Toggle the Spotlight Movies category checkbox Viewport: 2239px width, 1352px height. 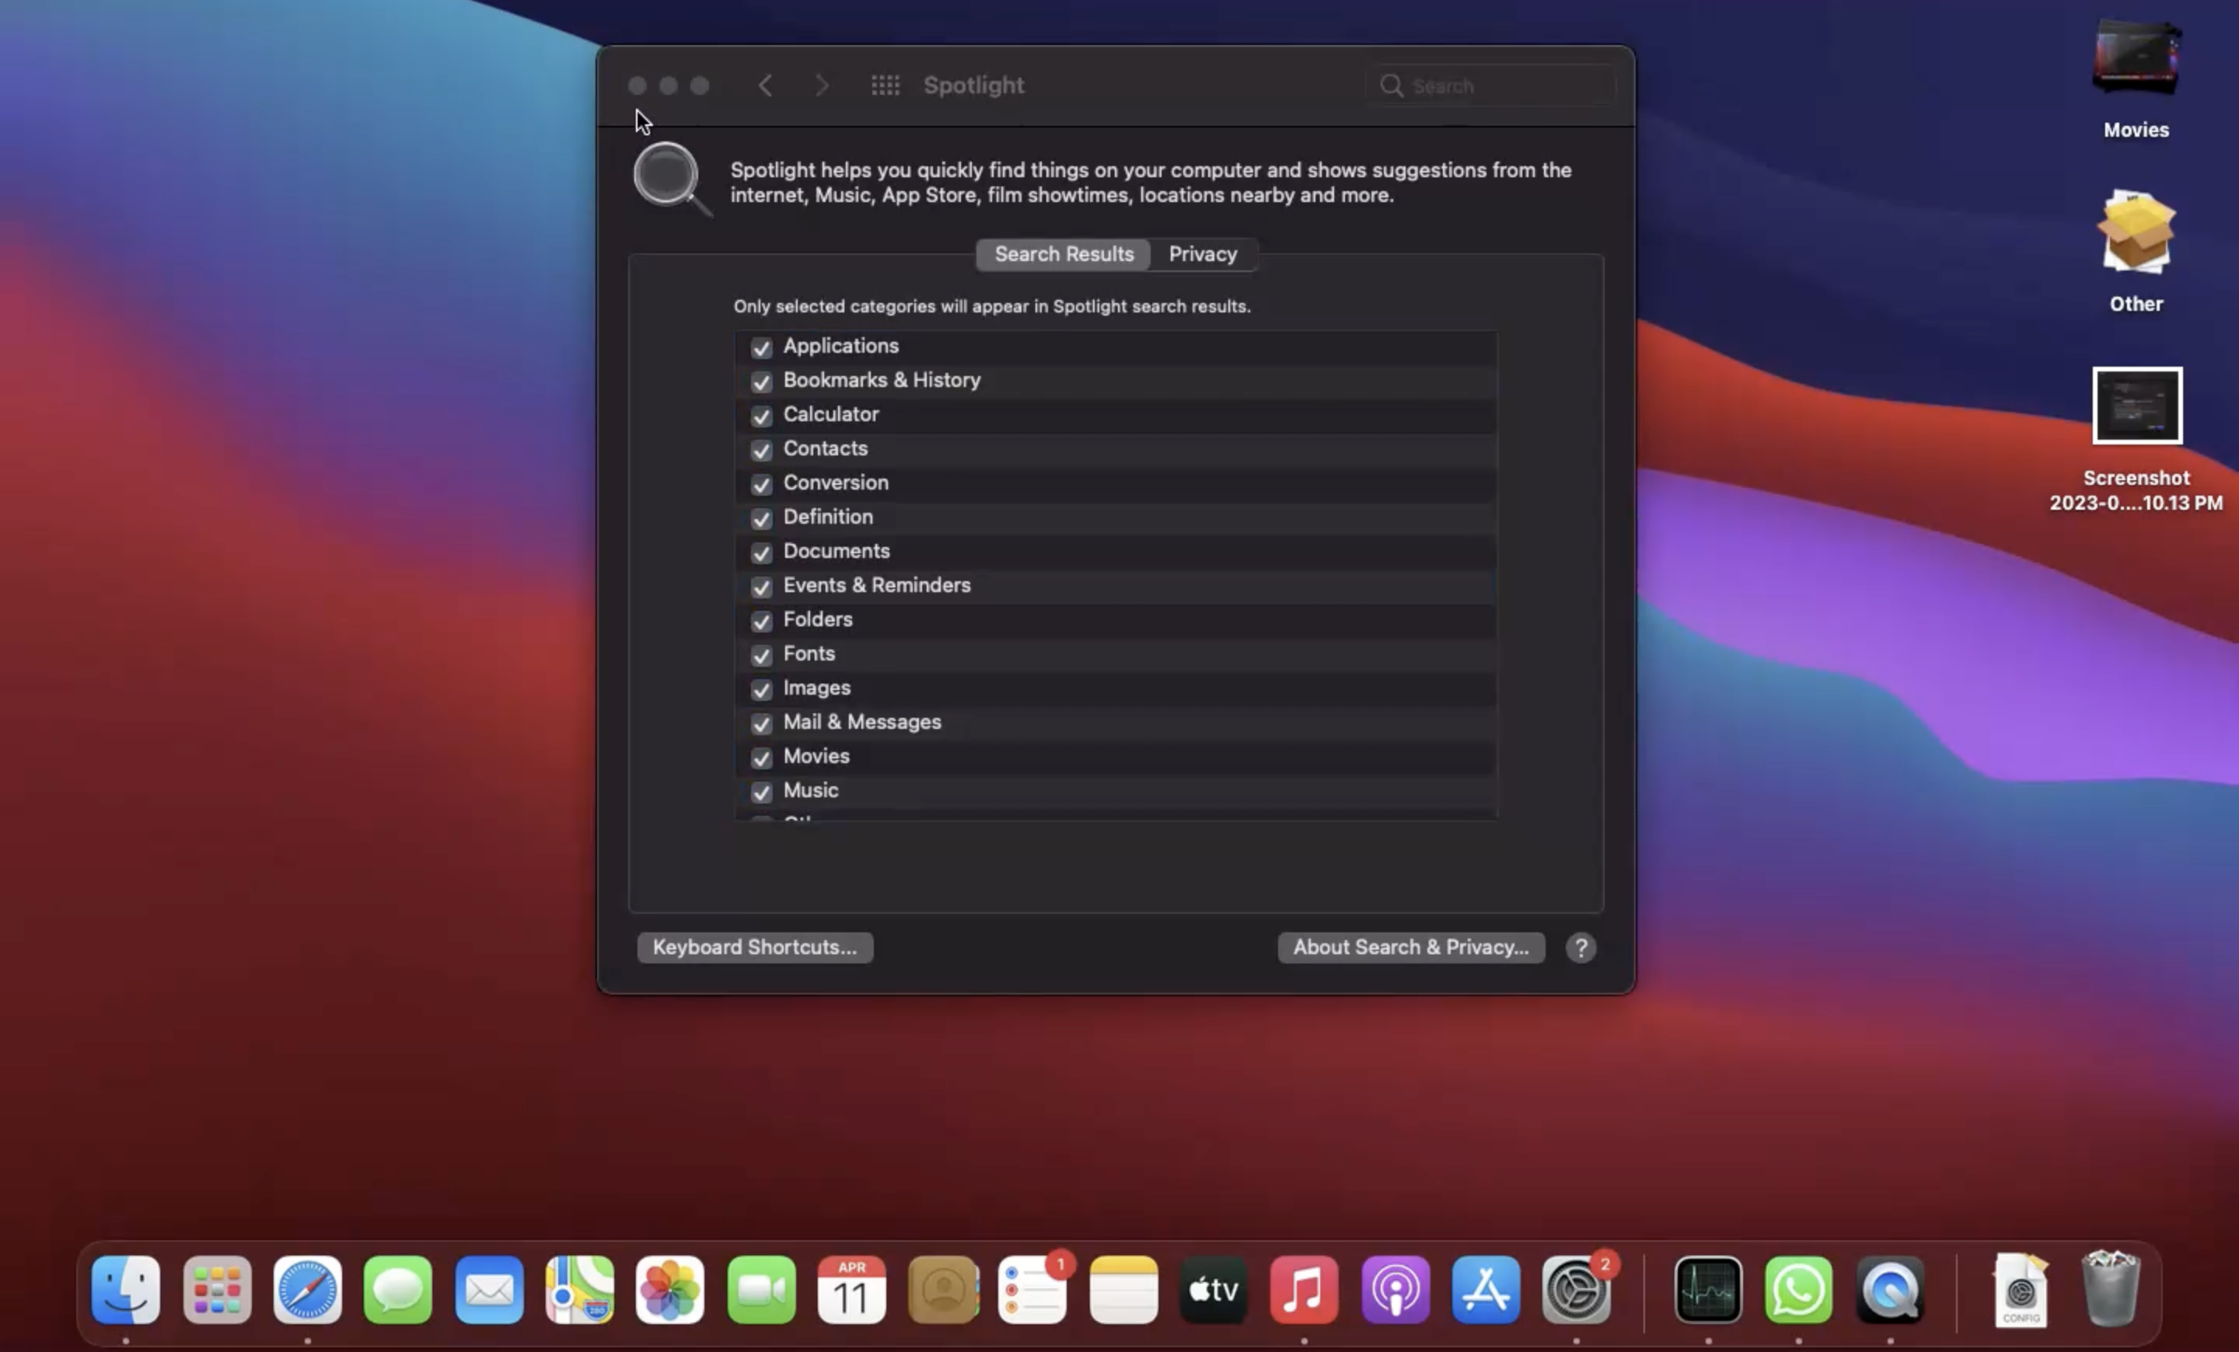[x=761, y=758]
